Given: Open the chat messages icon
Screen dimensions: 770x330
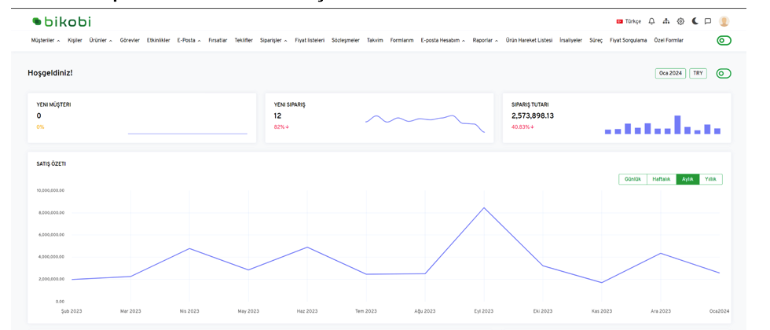Looking at the screenshot, I should (x=708, y=21).
